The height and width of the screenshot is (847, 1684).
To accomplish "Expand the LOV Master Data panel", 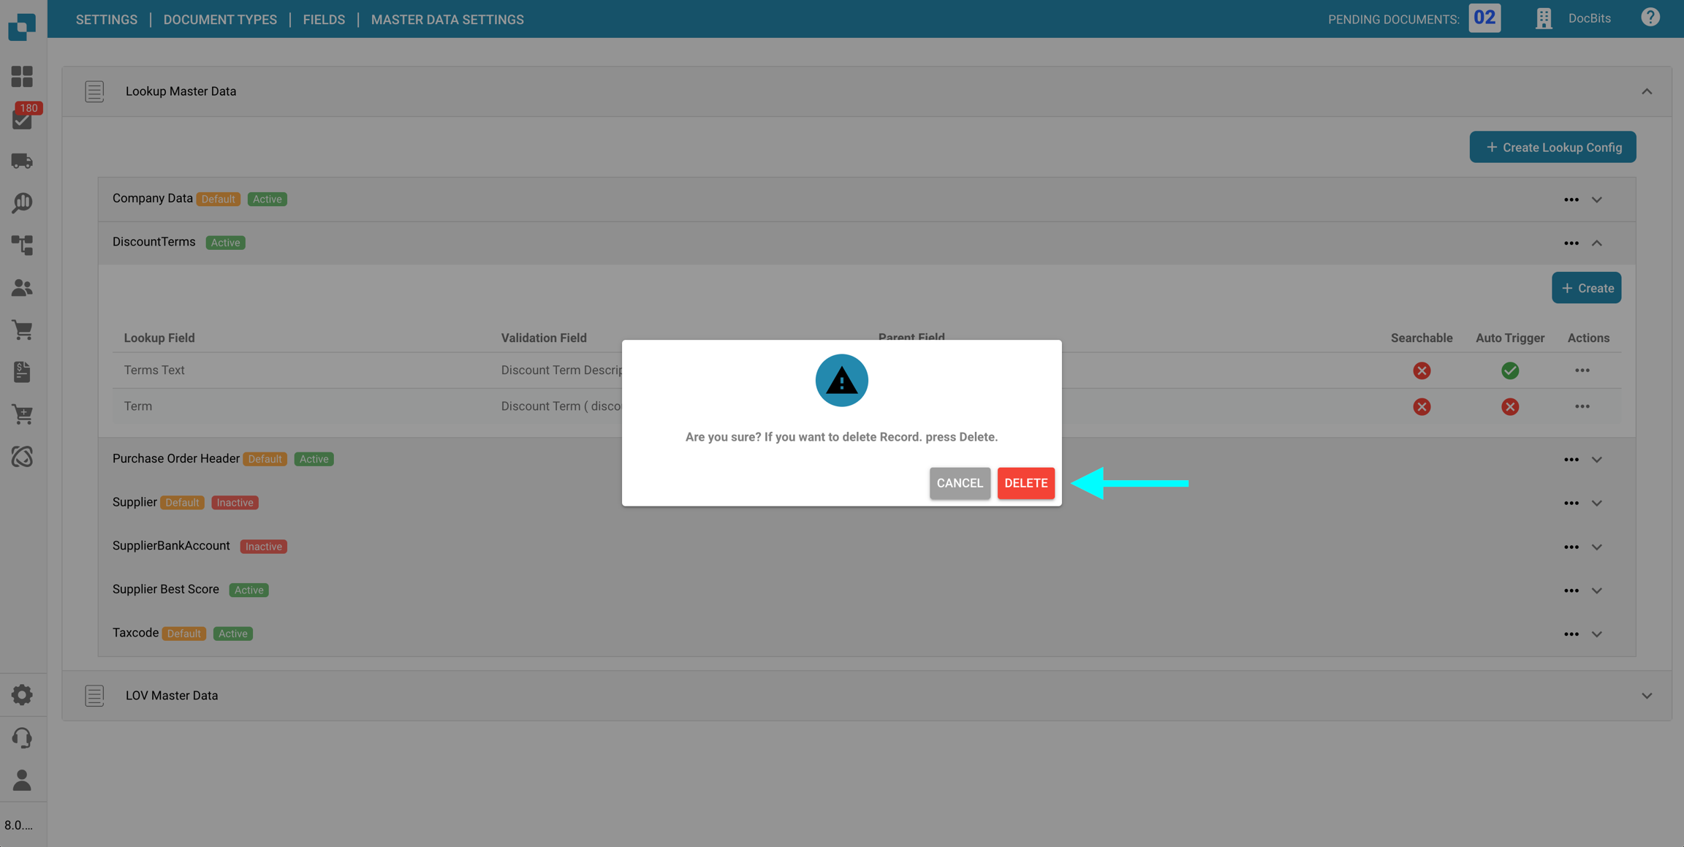I will click(x=1646, y=696).
